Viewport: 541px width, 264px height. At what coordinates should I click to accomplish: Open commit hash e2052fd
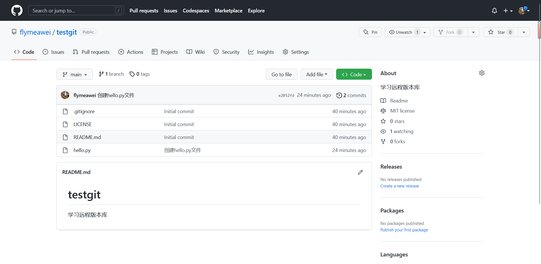(286, 95)
